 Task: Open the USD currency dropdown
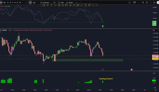pos(155,30)
